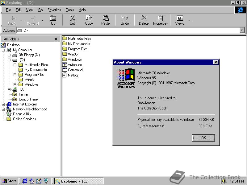Click the Cut scissors icon
Viewport: 247px width, 185px height.
coord(72,18)
